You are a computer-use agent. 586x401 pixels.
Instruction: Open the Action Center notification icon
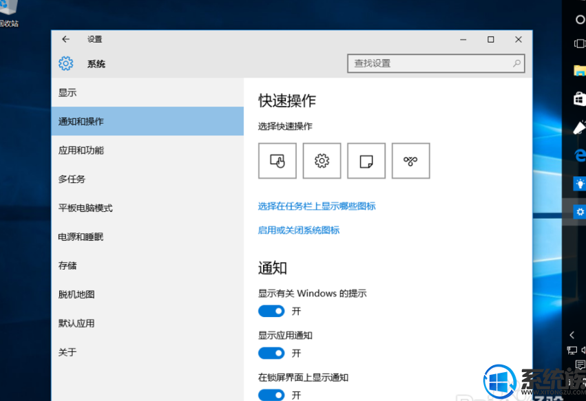[x=580, y=365]
